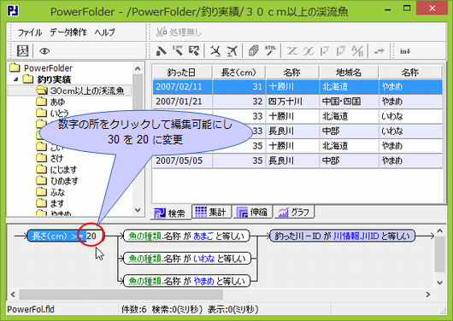Select the さけ folder
The height and width of the screenshot is (321, 453).
coord(50,158)
